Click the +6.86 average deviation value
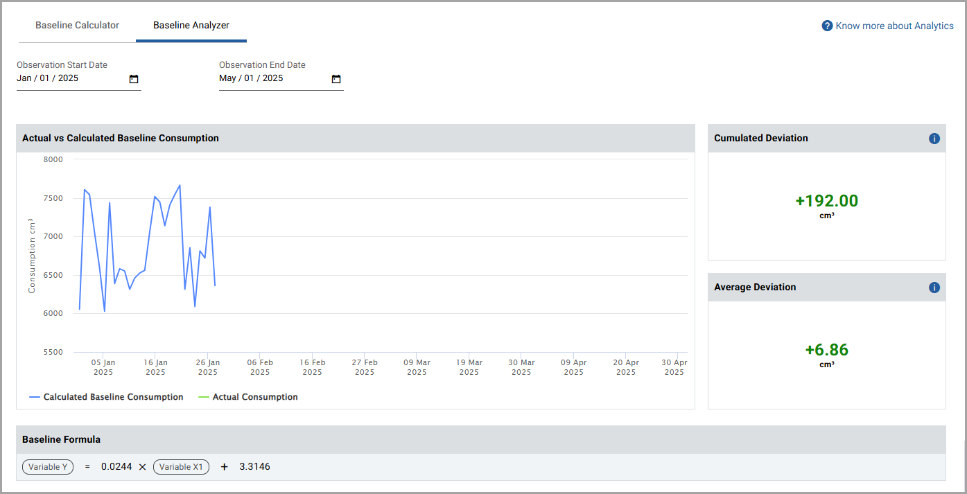Screen dimensions: 967x494 click(826, 350)
